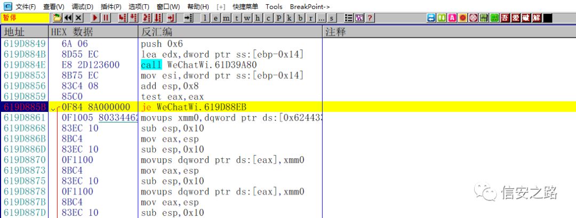The height and width of the screenshot is (218, 576).
Task: Open Handles window with 'h' button
Action: click(x=258, y=18)
